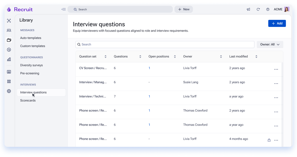Open the reports bar chart icon
Screen dimensions: 297x157
9,59
